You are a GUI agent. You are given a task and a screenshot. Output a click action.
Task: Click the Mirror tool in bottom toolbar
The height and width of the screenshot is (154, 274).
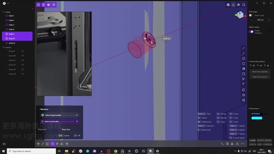62,144
